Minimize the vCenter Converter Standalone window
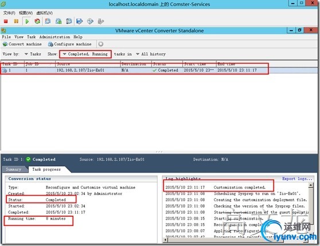320x246 pixels. (x=291, y=30)
